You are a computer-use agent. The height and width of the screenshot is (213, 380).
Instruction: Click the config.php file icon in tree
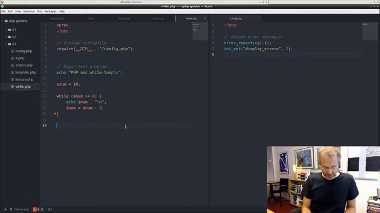(x=12, y=51)
